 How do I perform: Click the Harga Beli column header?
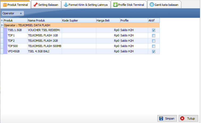click(108, 20)
